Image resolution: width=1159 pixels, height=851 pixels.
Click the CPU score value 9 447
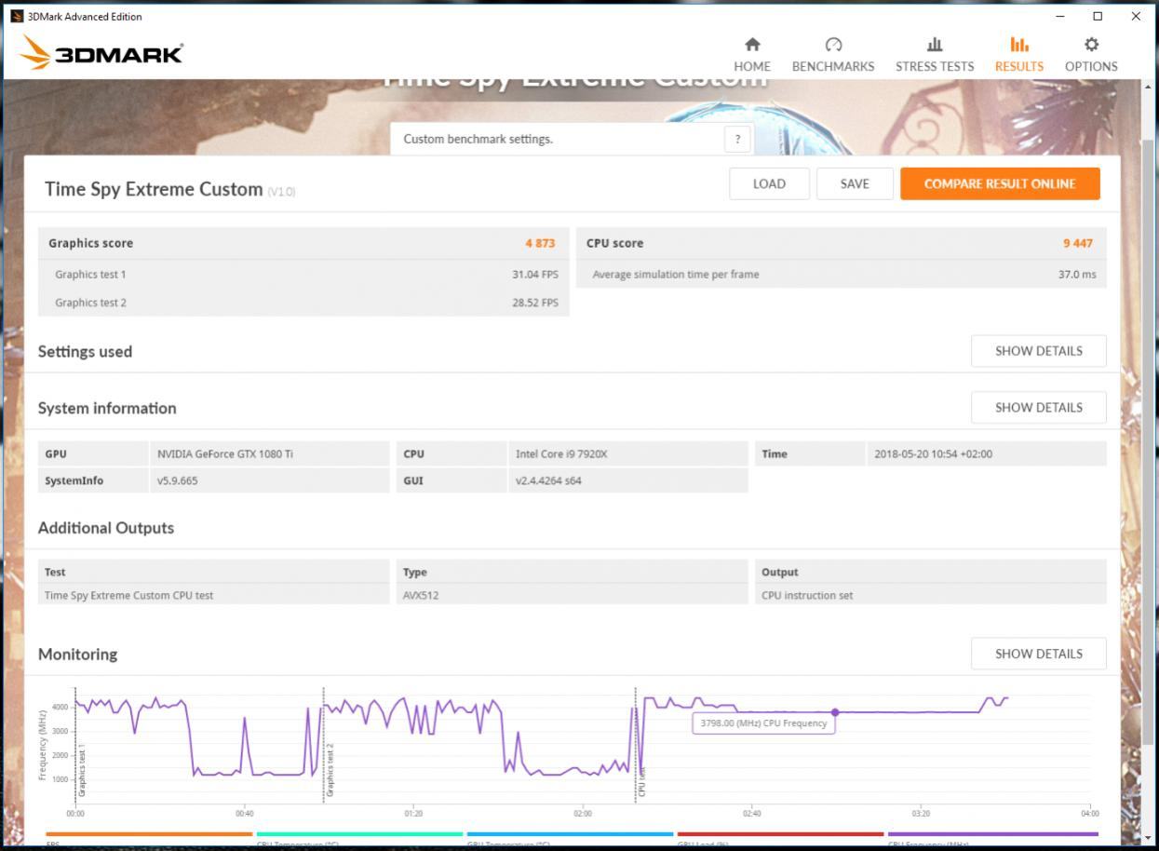point(1078,243)
